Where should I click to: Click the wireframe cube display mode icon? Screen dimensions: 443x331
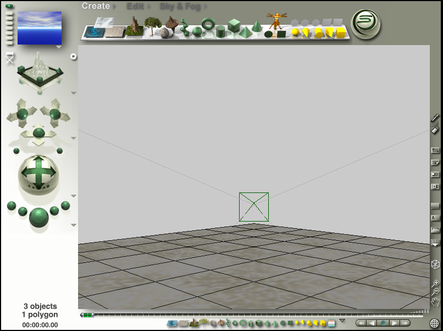(435, 264)
